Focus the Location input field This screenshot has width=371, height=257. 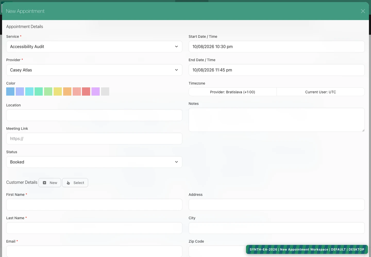(94, 115)
